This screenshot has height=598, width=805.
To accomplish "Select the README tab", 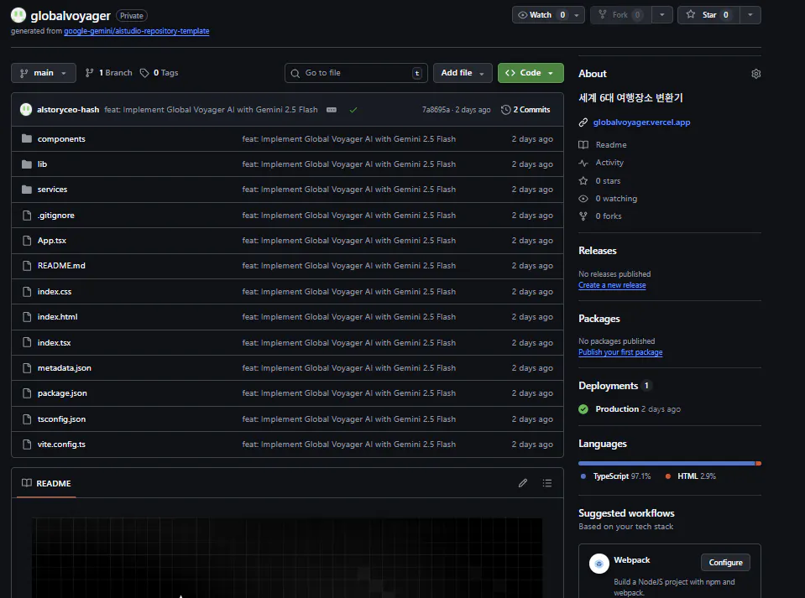I will 46,483.
